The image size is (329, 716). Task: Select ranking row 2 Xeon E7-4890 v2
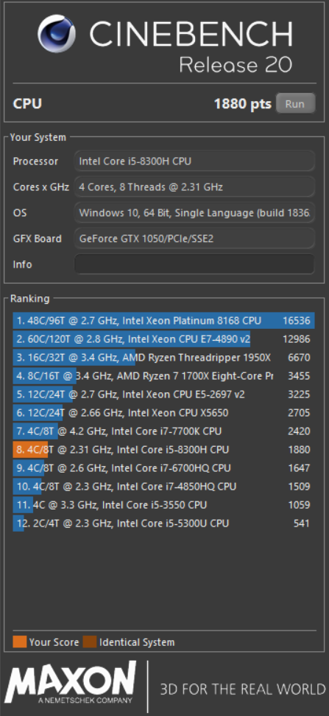point(163,339)
